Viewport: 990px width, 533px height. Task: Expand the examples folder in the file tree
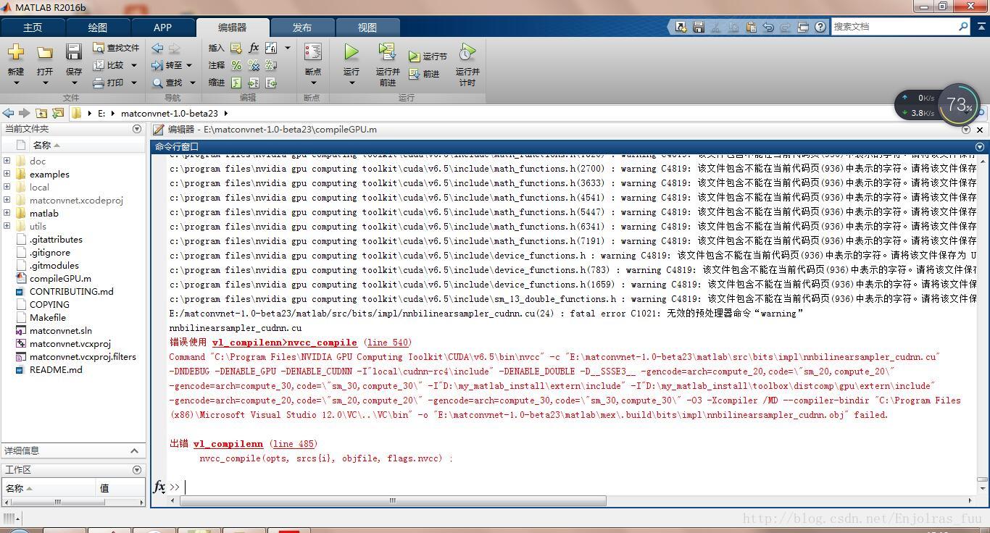point(7,174)
